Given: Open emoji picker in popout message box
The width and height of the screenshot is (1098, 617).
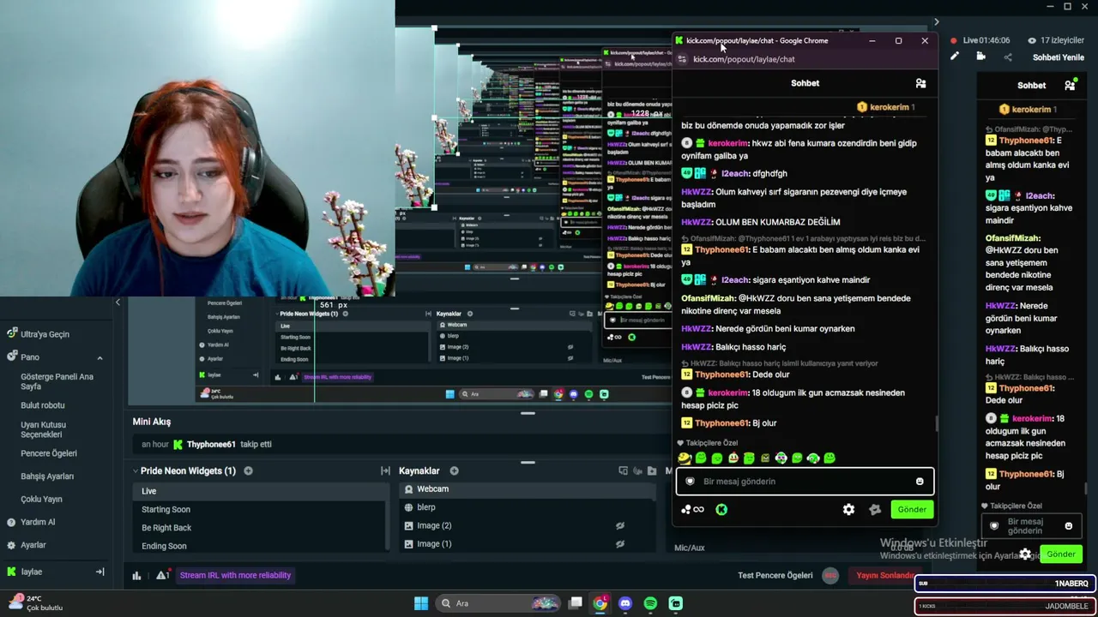Looking at the screenshot, I should pos(920,482).
